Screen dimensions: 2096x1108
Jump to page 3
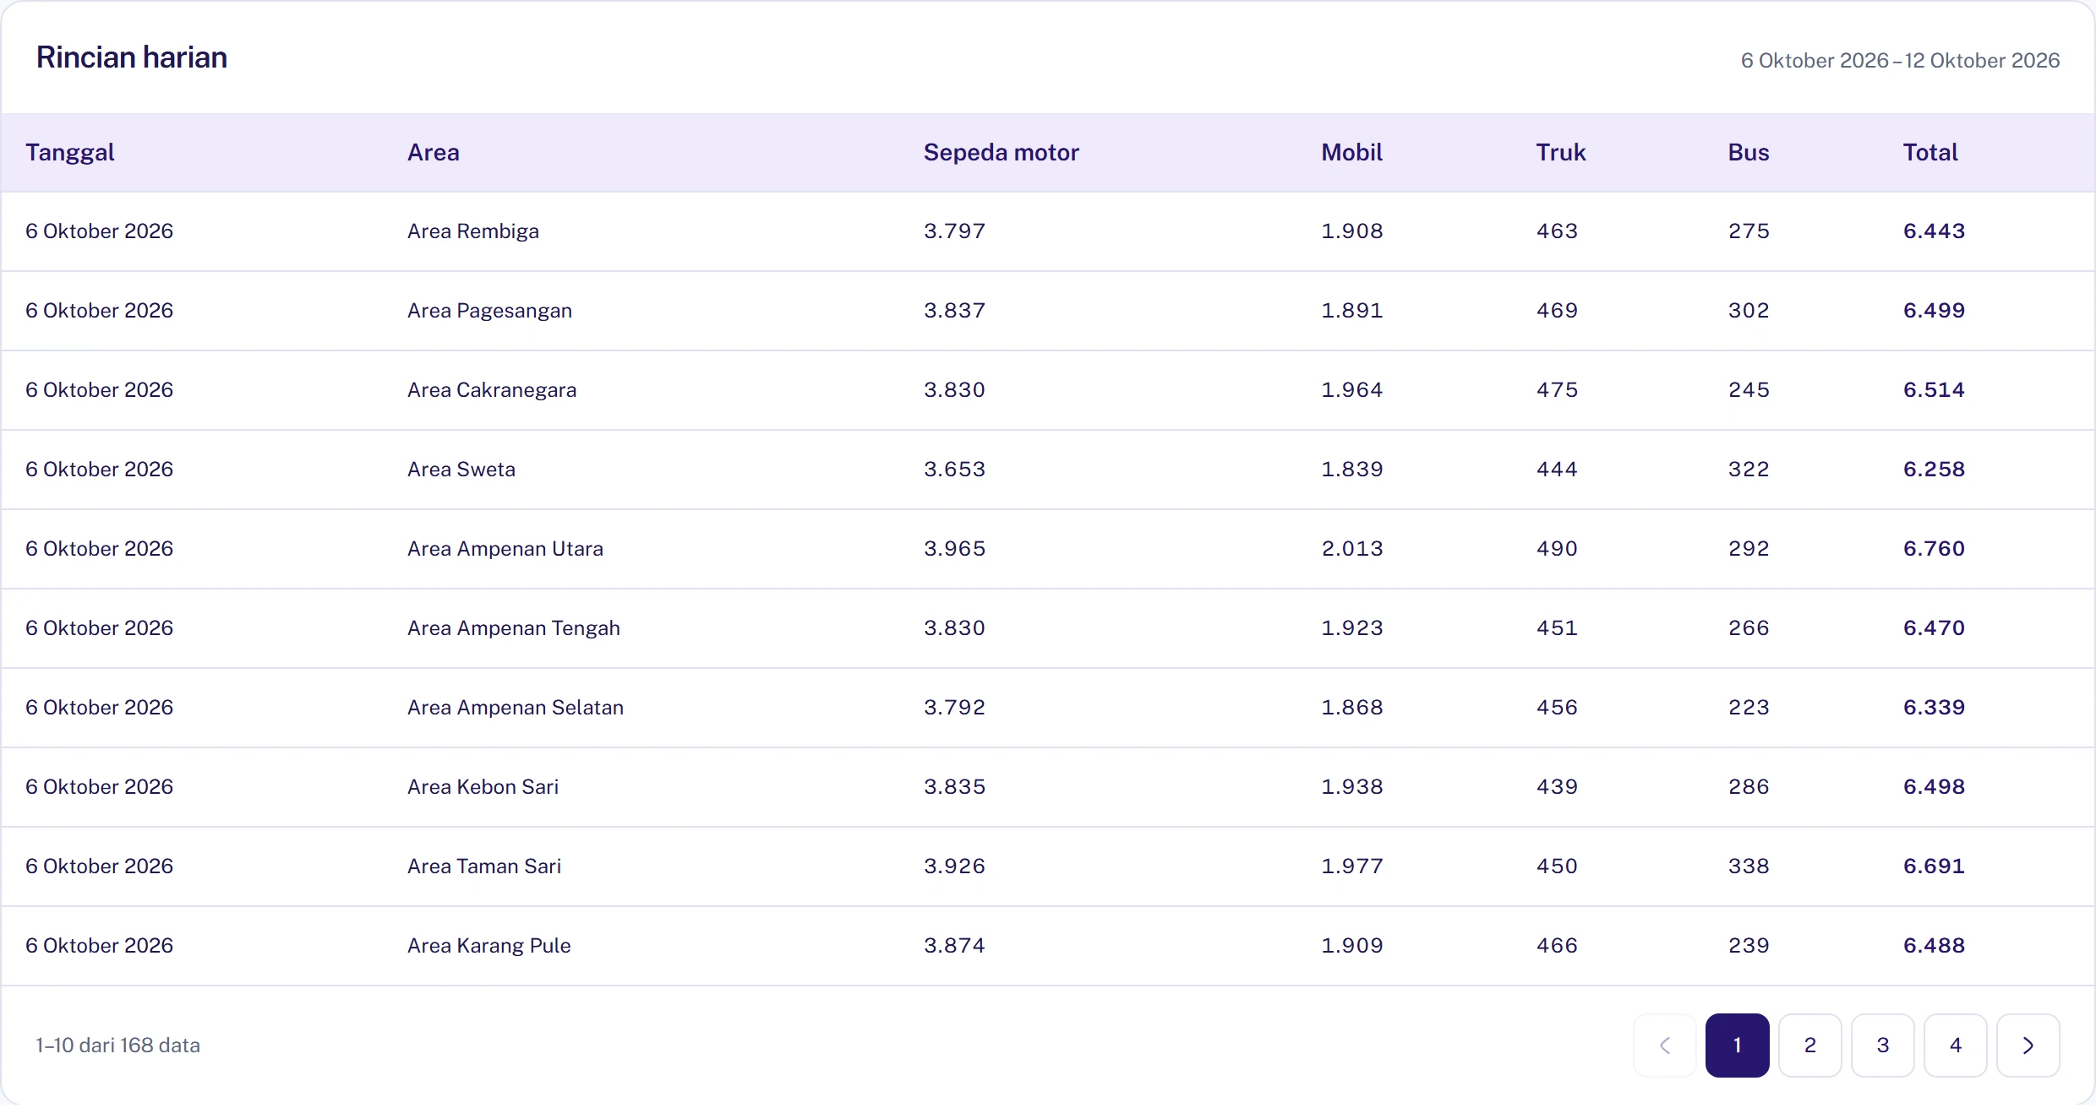click(x=1883, y=1046)
